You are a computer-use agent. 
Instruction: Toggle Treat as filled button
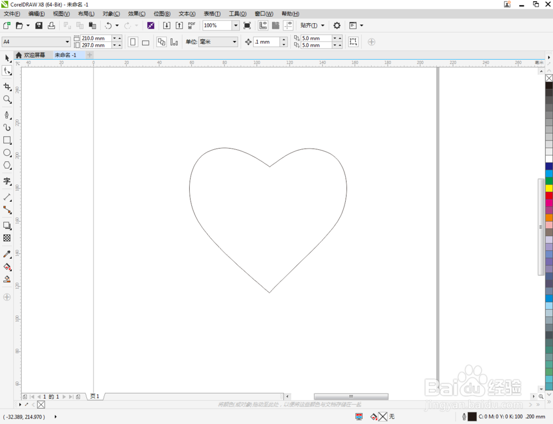click(353, 42)
